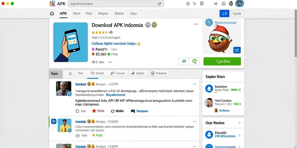Viewport: 297px width, 148px height.
Task: Click the Jola home icon under first post
Action: (x=77, y=111)
